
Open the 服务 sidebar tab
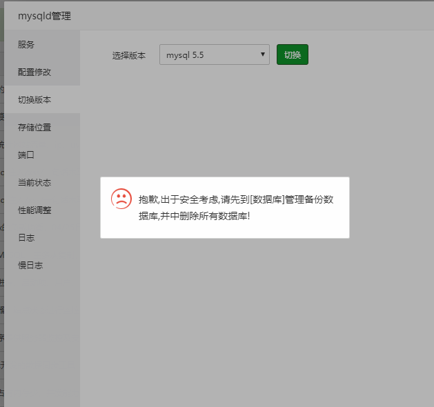(42, 44)
